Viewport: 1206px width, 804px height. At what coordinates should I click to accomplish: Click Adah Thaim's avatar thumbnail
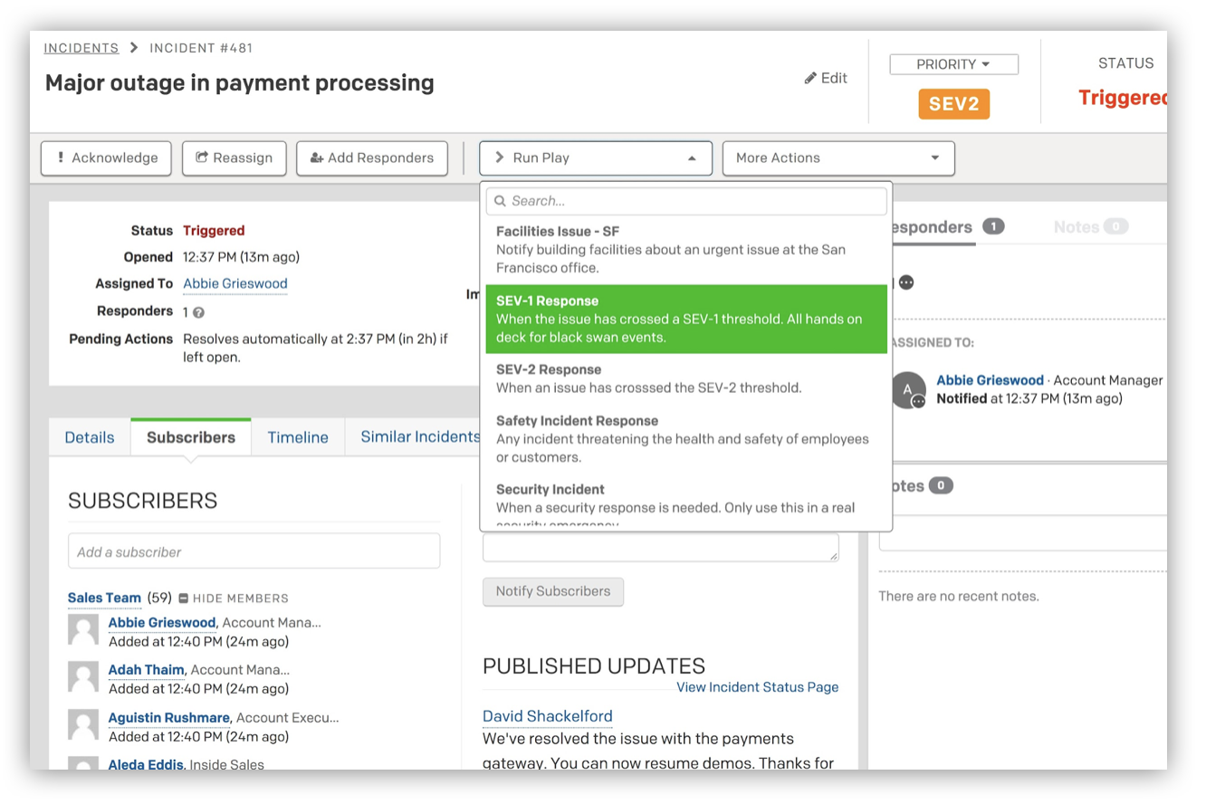(83, 677)
